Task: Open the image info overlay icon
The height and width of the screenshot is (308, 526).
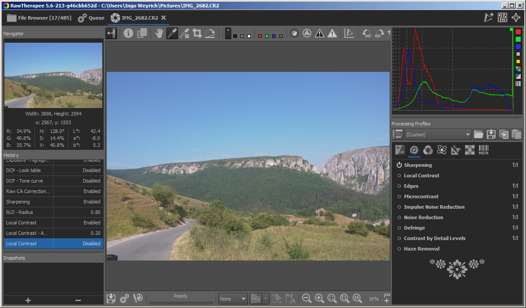Action: (x=128, y=33)
